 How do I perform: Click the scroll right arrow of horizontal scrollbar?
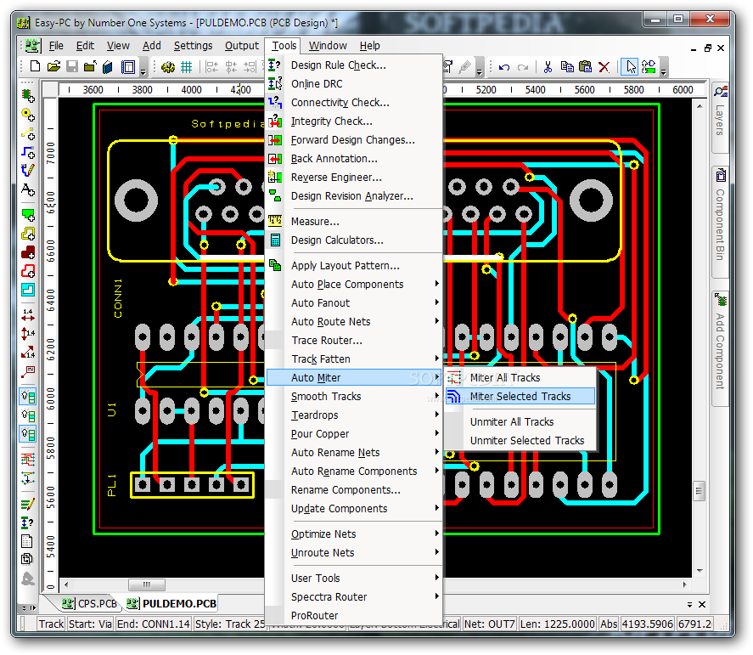[684, 584]
